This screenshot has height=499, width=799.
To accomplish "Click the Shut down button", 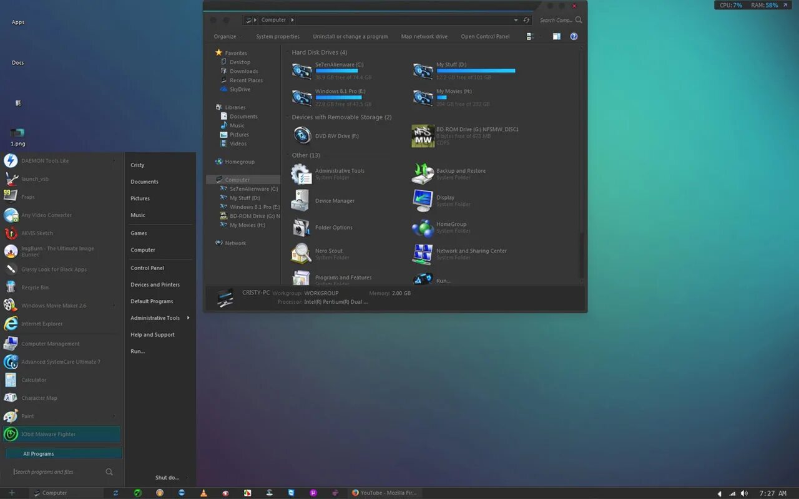I will point(167,478).
